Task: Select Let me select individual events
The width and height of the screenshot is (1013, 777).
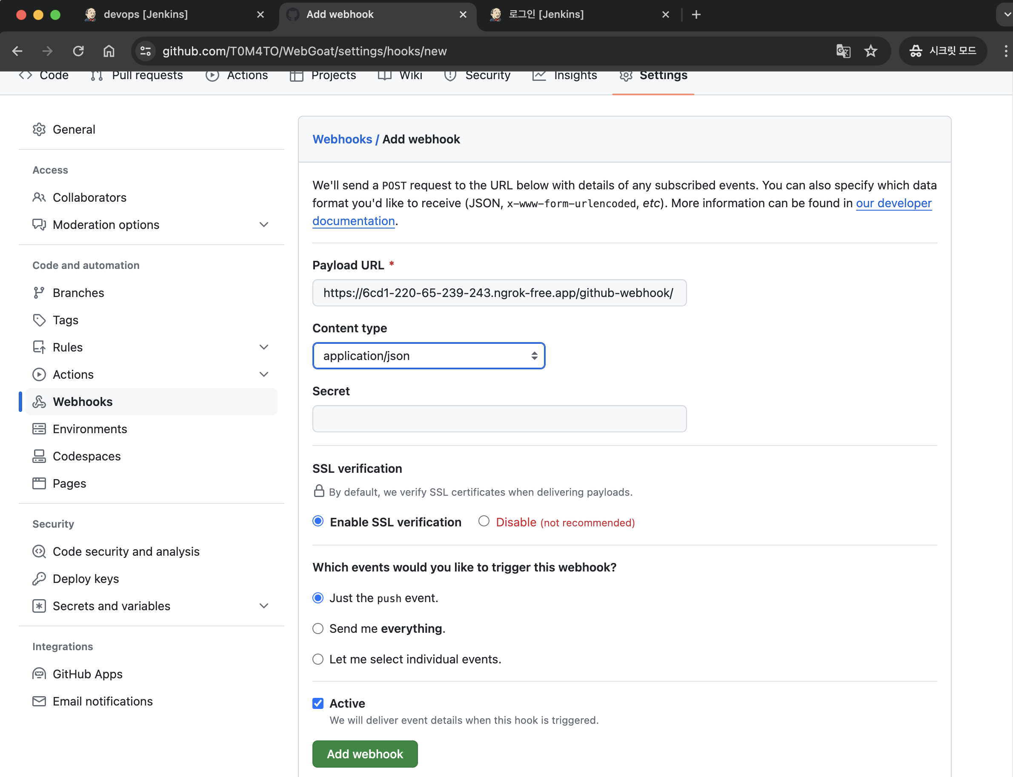Action: click(x=318, y=659)
